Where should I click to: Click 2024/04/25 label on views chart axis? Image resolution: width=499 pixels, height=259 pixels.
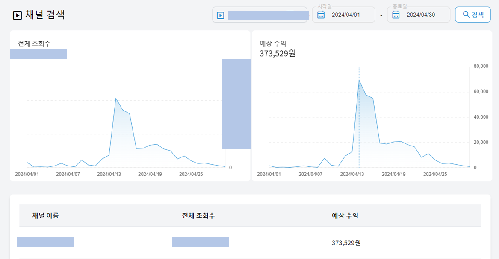pyautogui.click(x=191, y=174)
